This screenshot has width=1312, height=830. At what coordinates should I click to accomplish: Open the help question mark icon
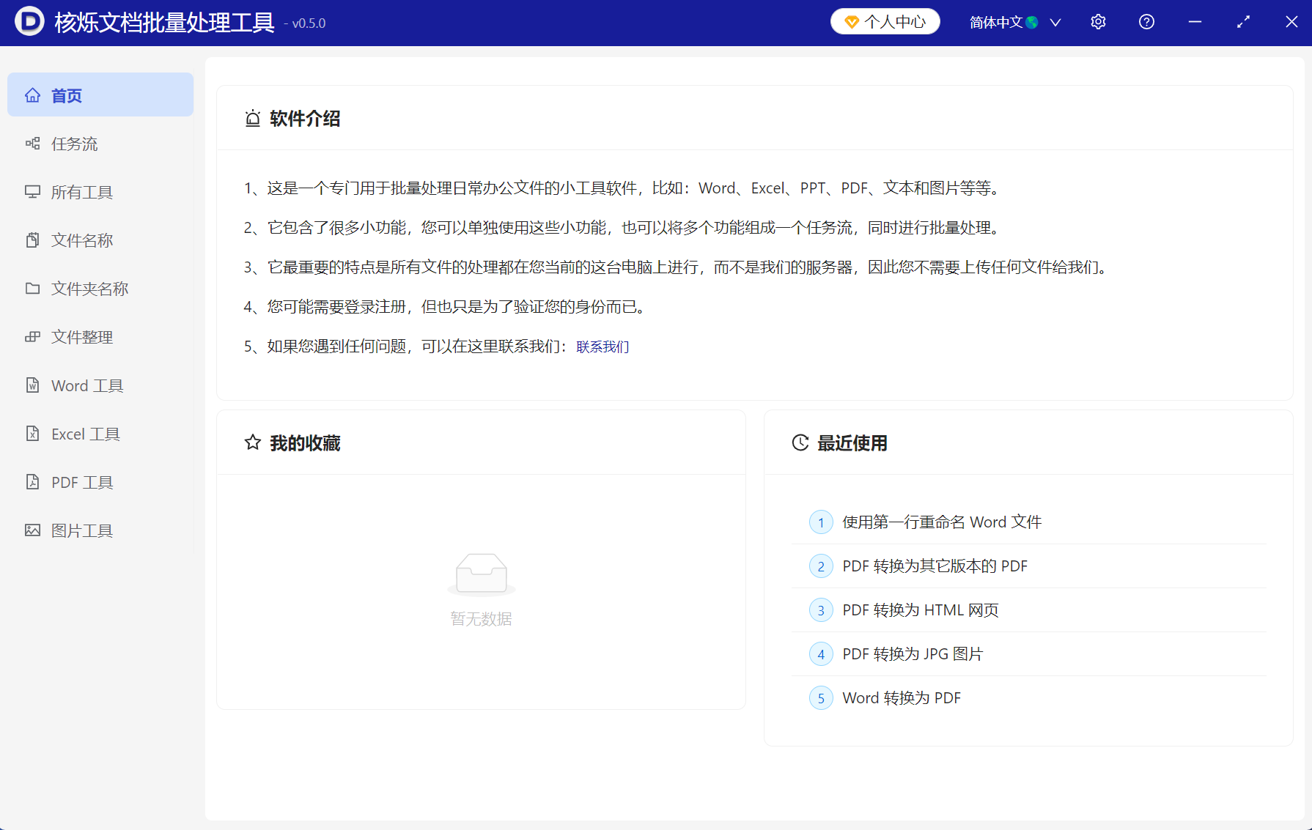1146,22
